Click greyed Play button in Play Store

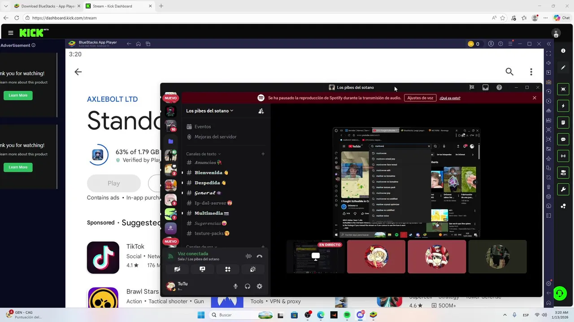[x=114, y=183]
